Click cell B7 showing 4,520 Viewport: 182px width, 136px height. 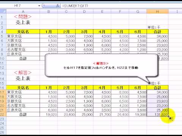[x=49, y=45]
